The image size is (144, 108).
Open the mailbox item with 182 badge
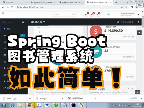(14, 35)
